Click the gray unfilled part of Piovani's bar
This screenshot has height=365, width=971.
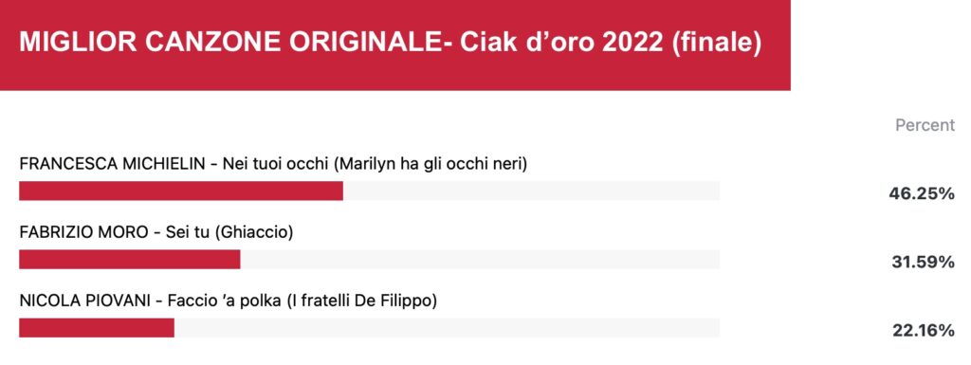(447, 328)
